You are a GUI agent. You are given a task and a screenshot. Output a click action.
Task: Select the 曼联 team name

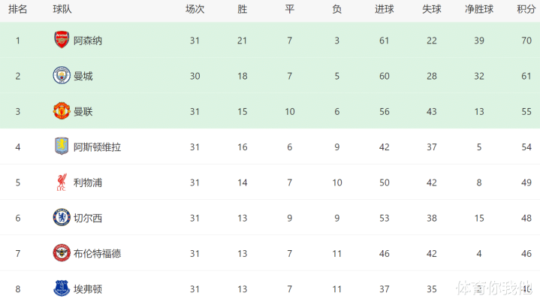click(83, 111)
